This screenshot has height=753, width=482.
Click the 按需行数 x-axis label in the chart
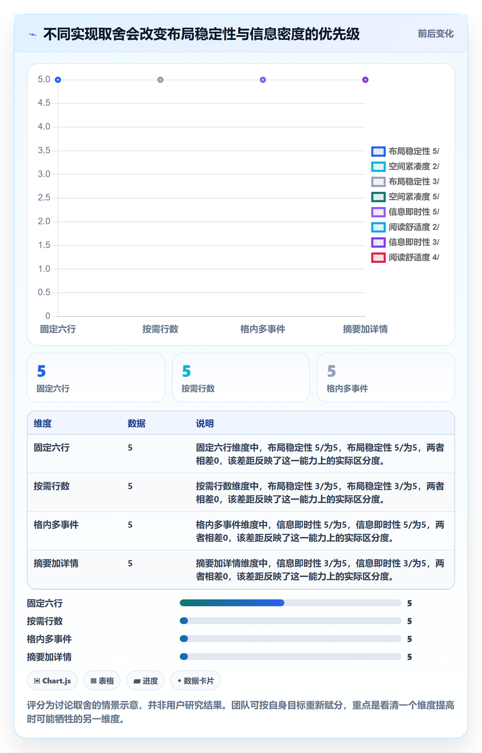click(x=160, y=329)
